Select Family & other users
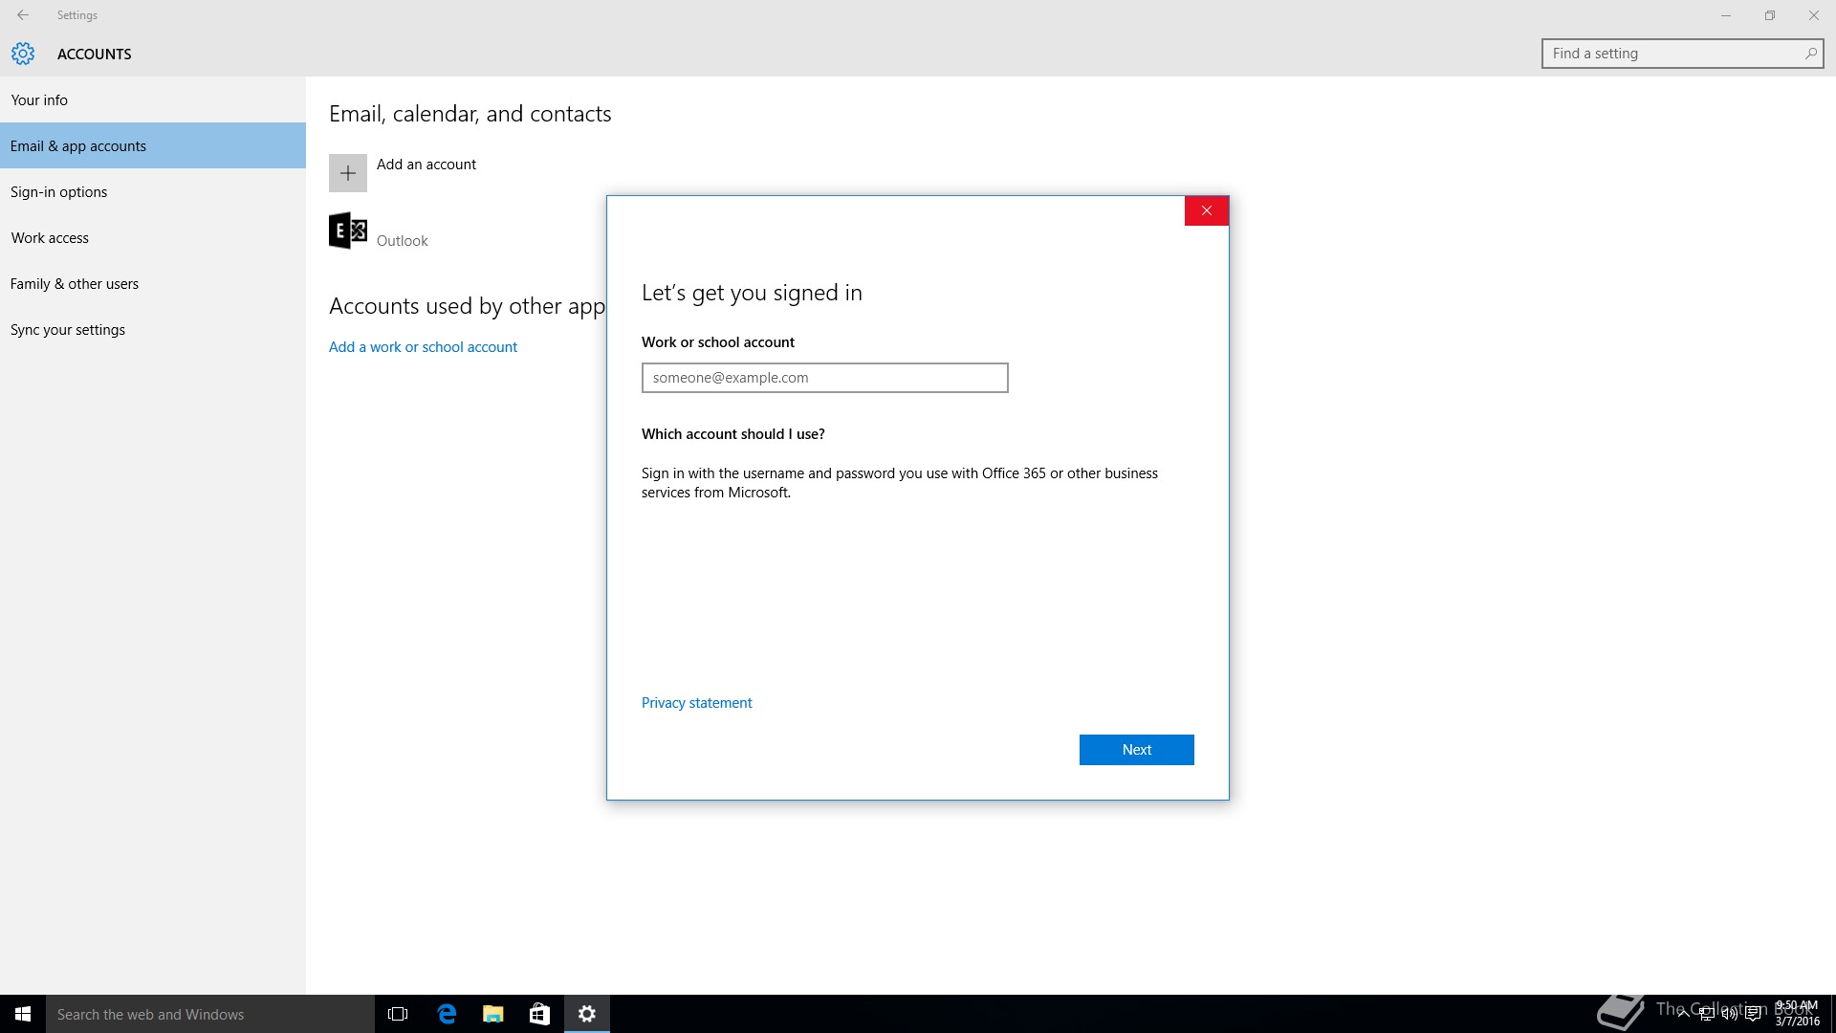The height and width of the screenshot is (1033, 1836). point(75,283)
